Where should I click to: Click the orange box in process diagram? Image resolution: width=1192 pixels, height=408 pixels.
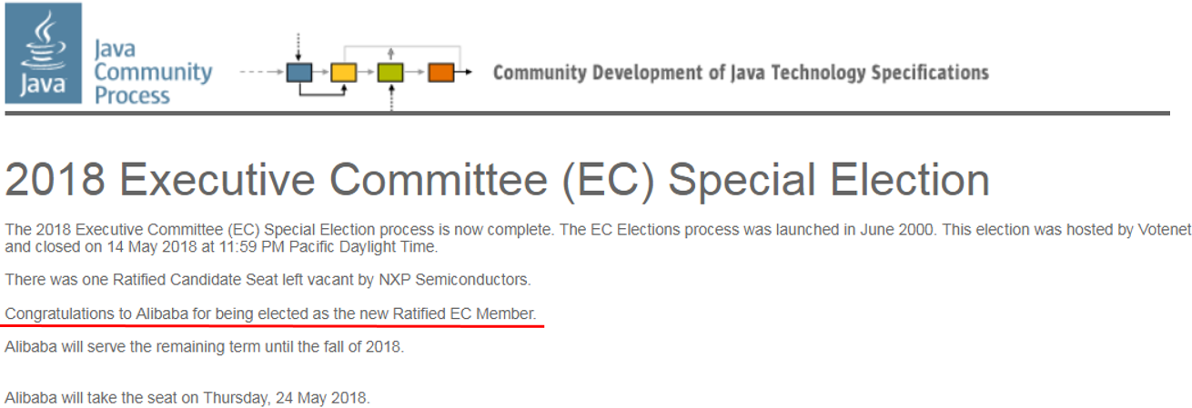pos(440,72)
